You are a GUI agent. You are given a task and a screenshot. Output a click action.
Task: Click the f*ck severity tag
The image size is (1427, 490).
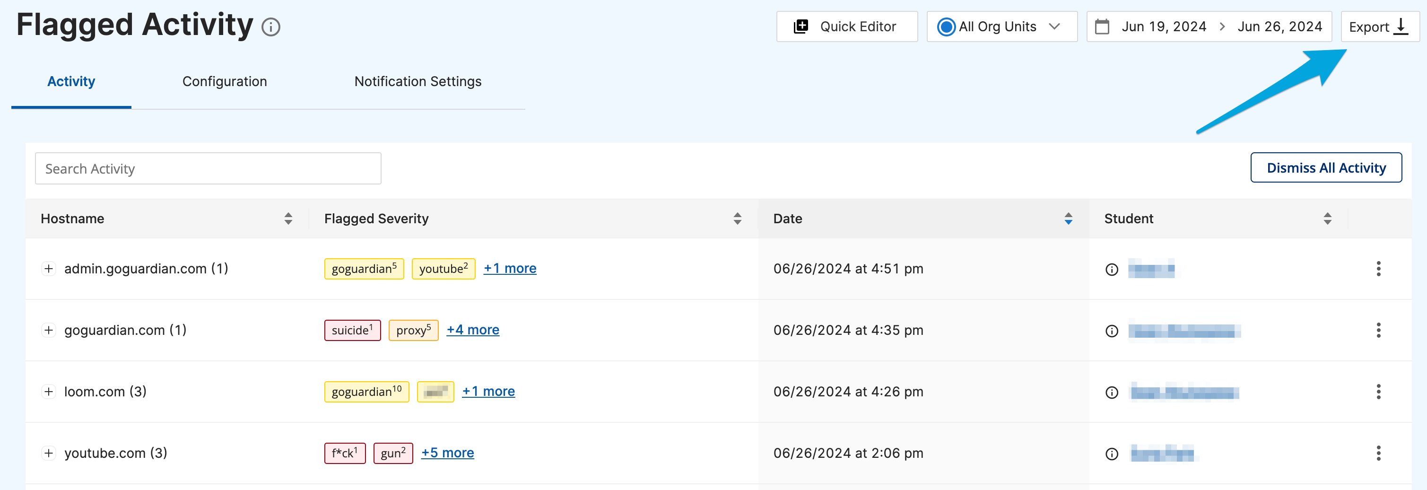click(x=345, y=454)
